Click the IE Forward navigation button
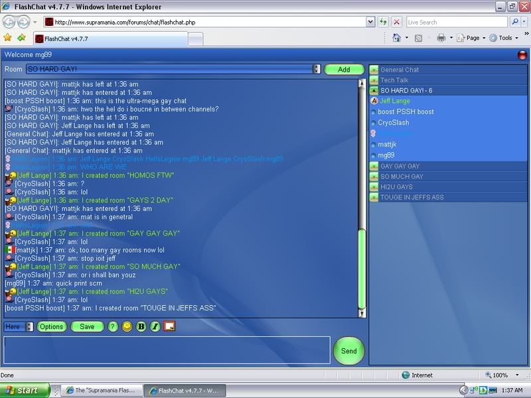 coord(23,23)
